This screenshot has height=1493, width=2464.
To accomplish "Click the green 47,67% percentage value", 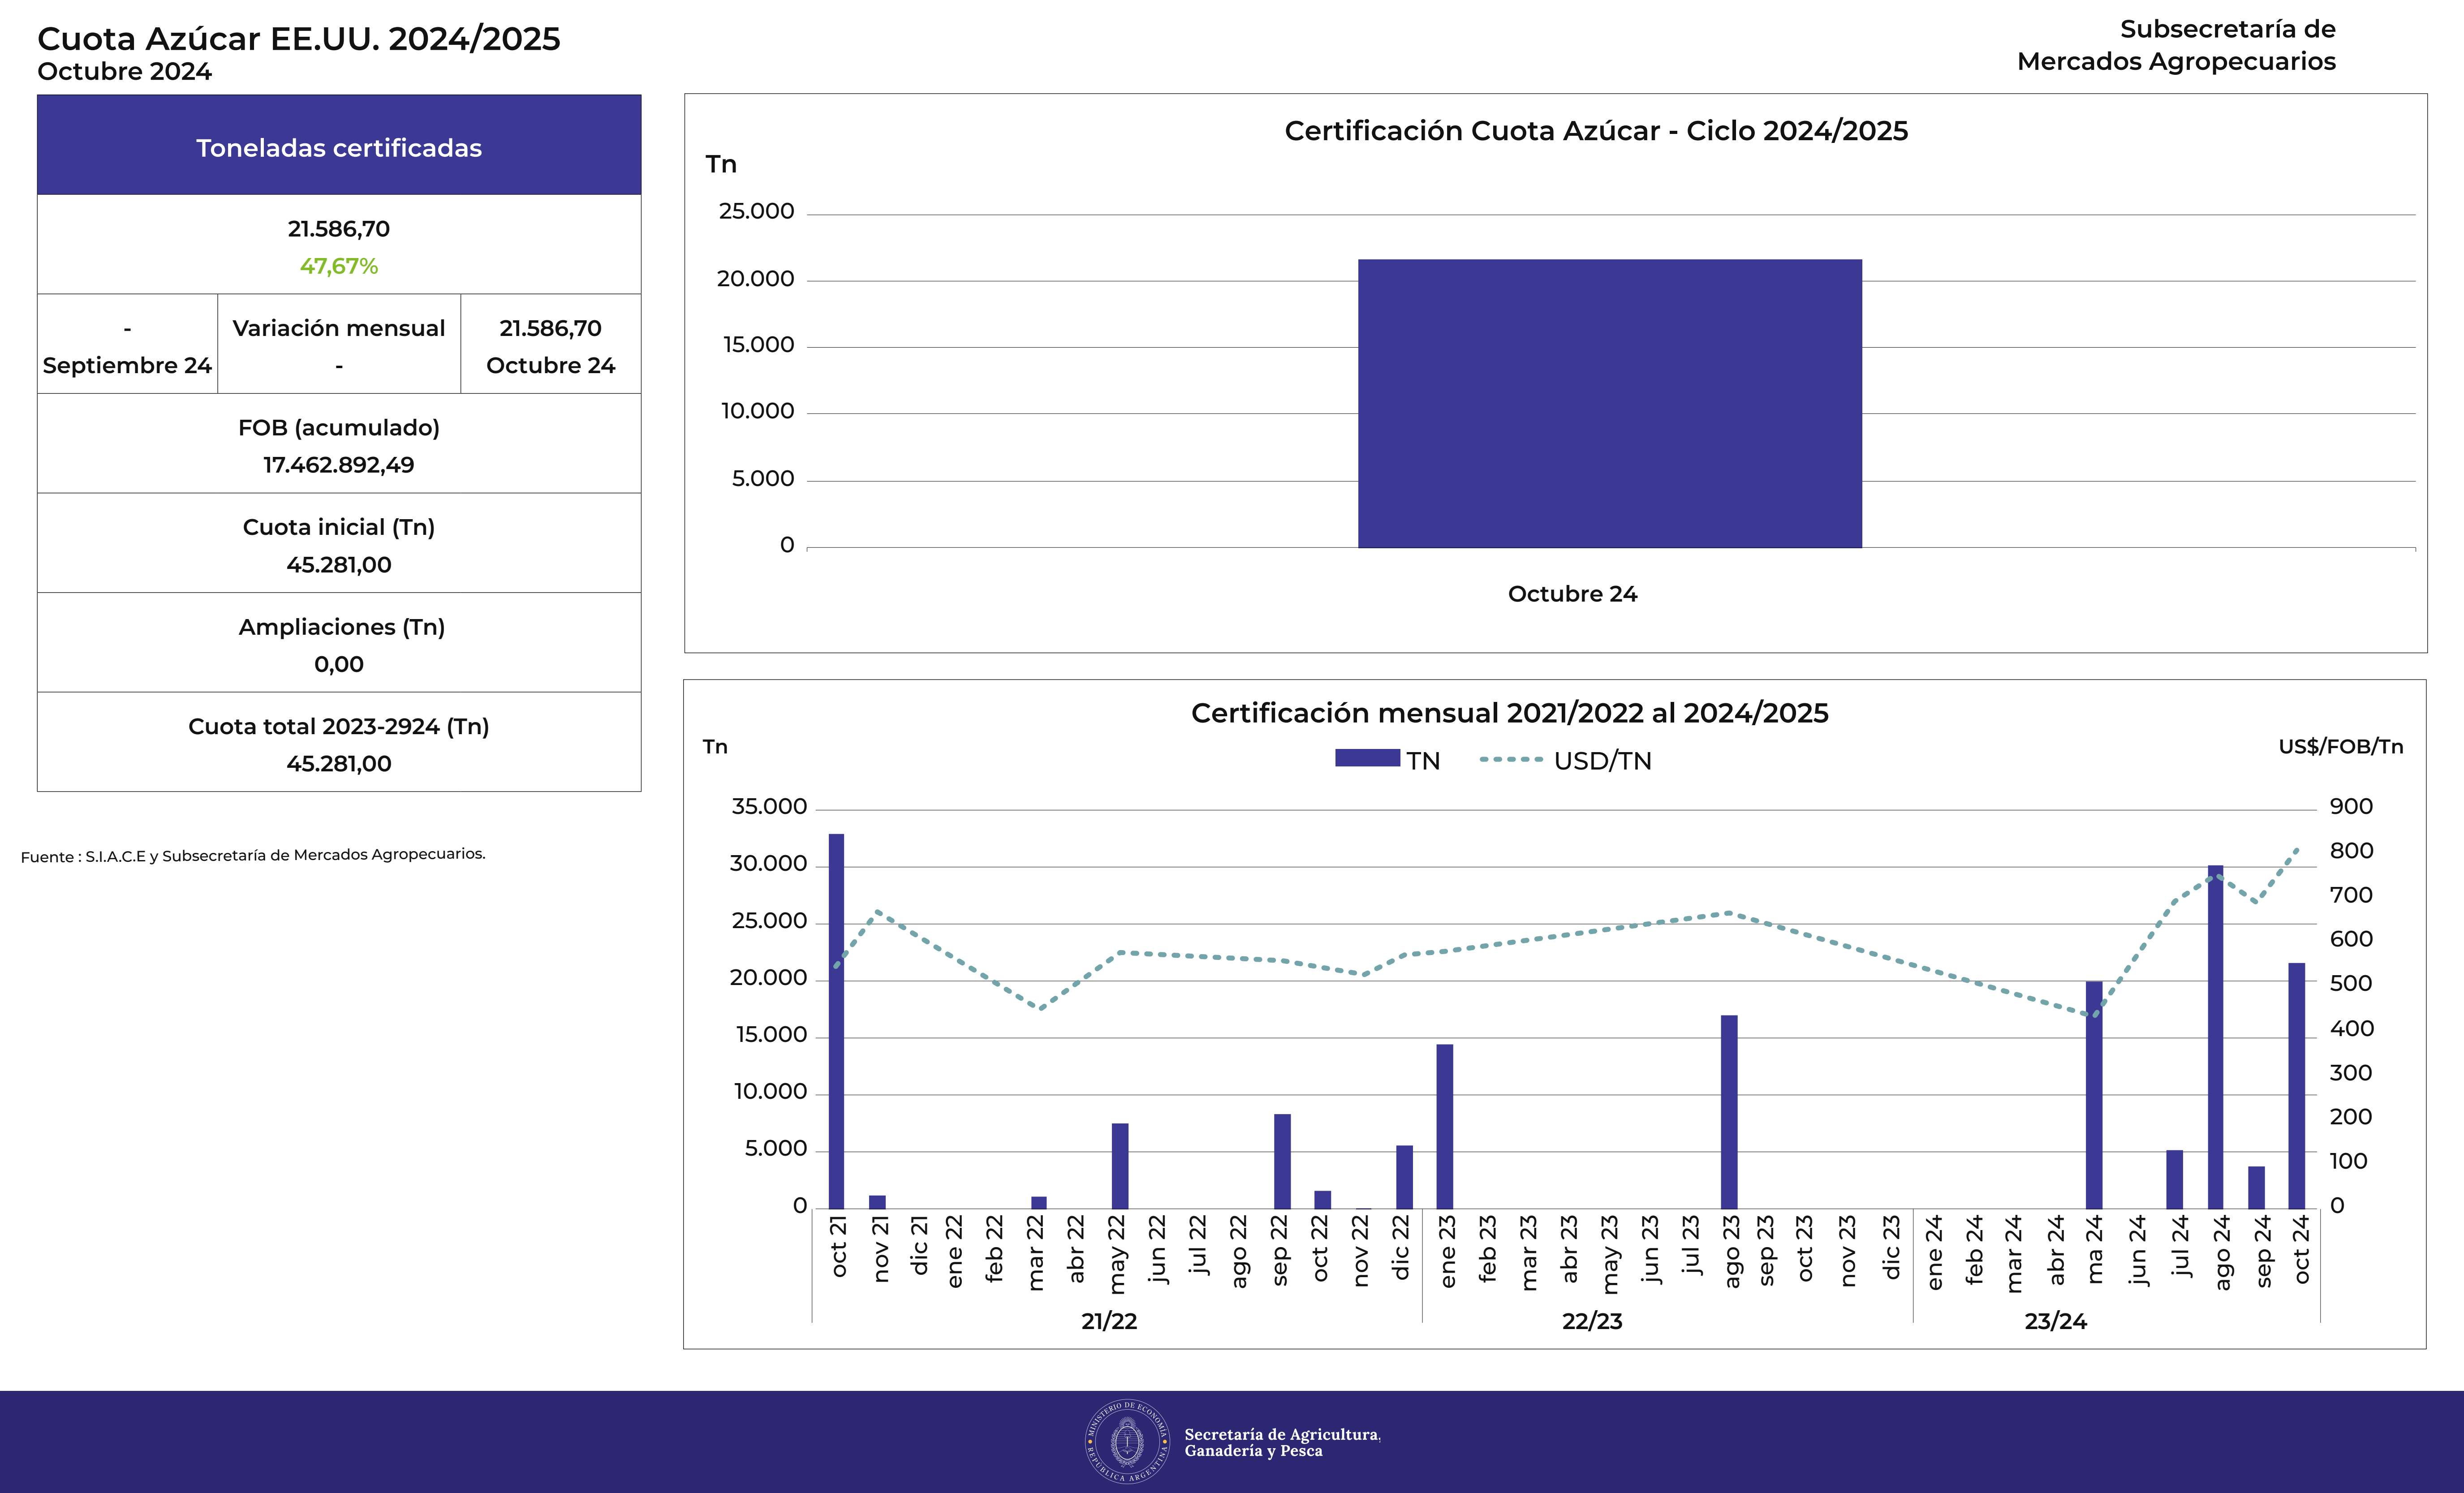I will (x=339, y=266).
